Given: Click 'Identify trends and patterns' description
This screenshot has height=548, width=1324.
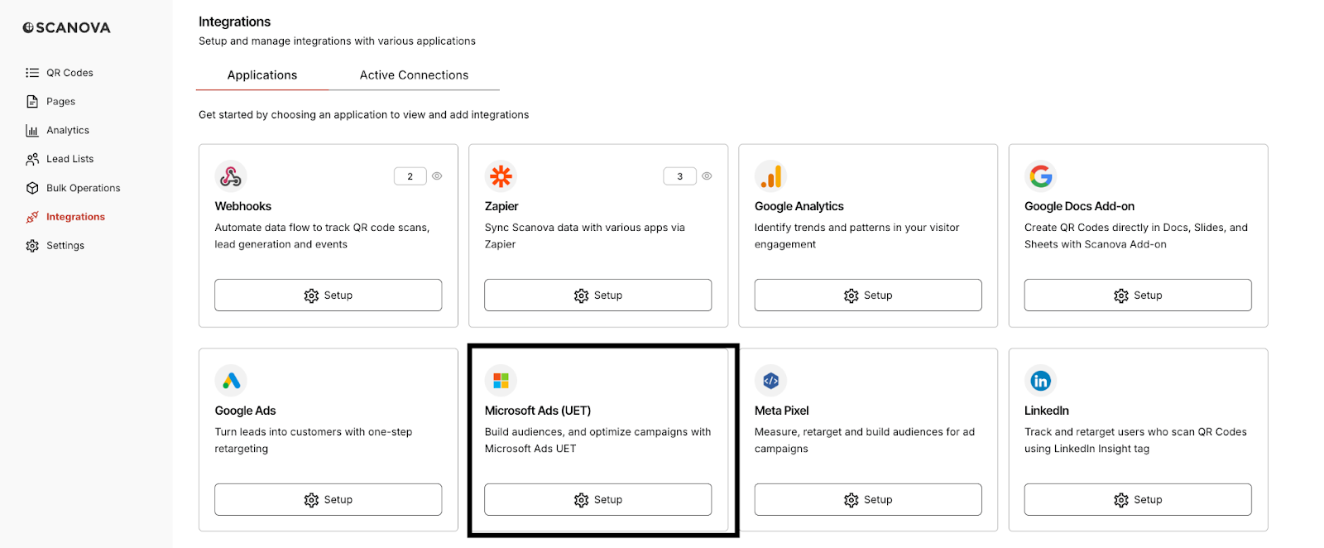Looking at the screenshot, I should pyautogui.click(x=857, y=236).
